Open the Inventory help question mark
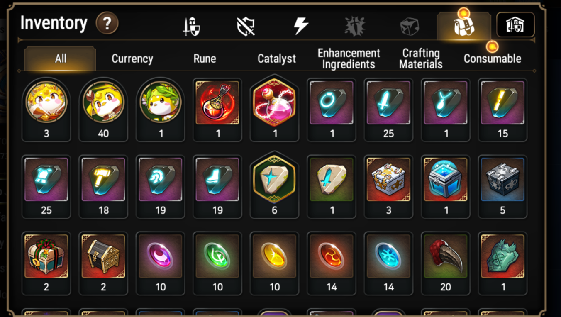 107,23
